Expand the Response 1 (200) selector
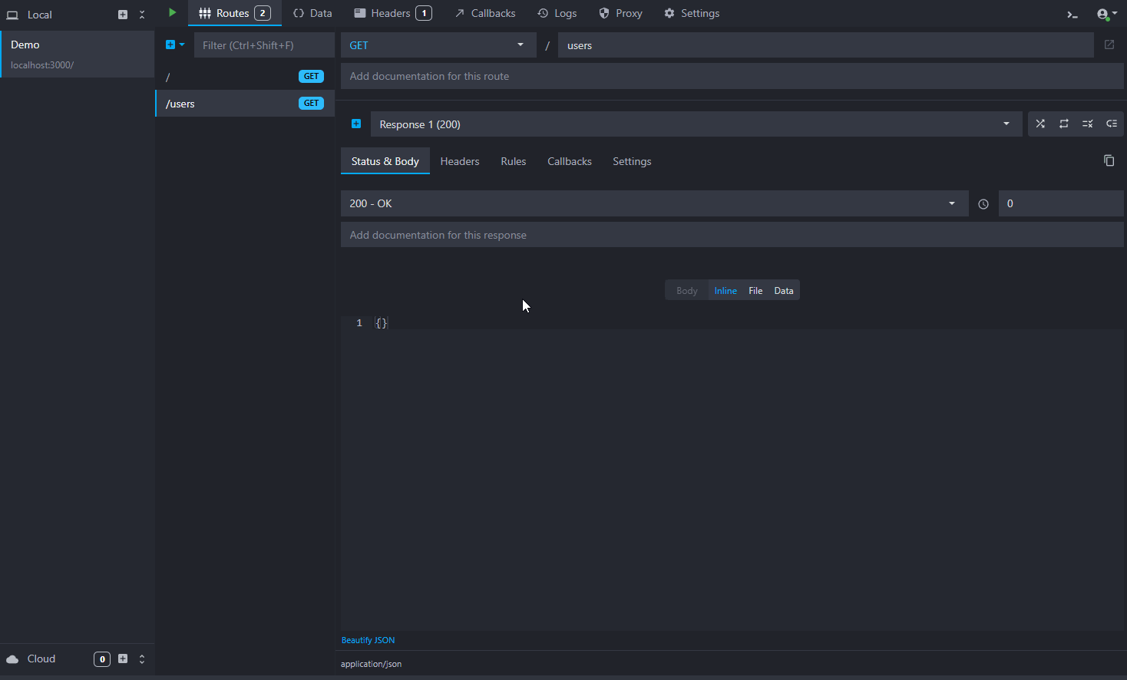The width and height of the screenshot is (1127, 680). coord(696,124)
